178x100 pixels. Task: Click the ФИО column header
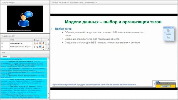21,40
